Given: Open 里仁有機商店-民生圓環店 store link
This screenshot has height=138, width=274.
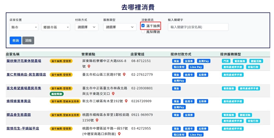Looking at the screenshot, I should (x=26, y=74).
